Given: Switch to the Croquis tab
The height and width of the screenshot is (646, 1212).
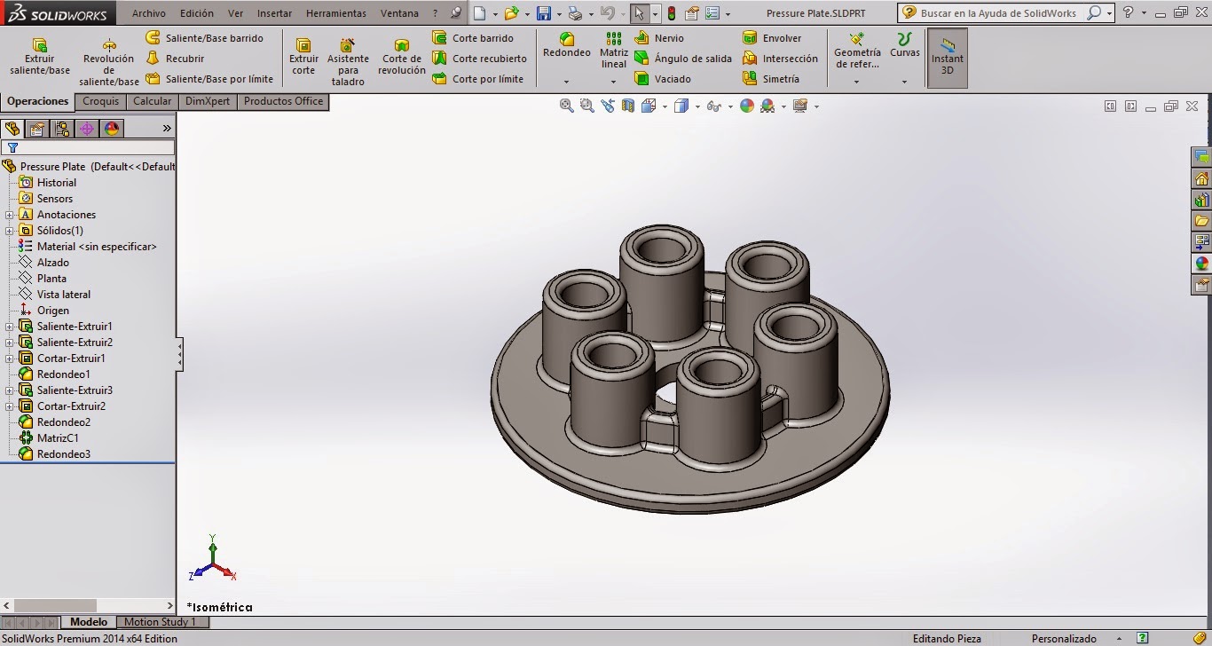Looking at the screenshot, I should (100, 101).
